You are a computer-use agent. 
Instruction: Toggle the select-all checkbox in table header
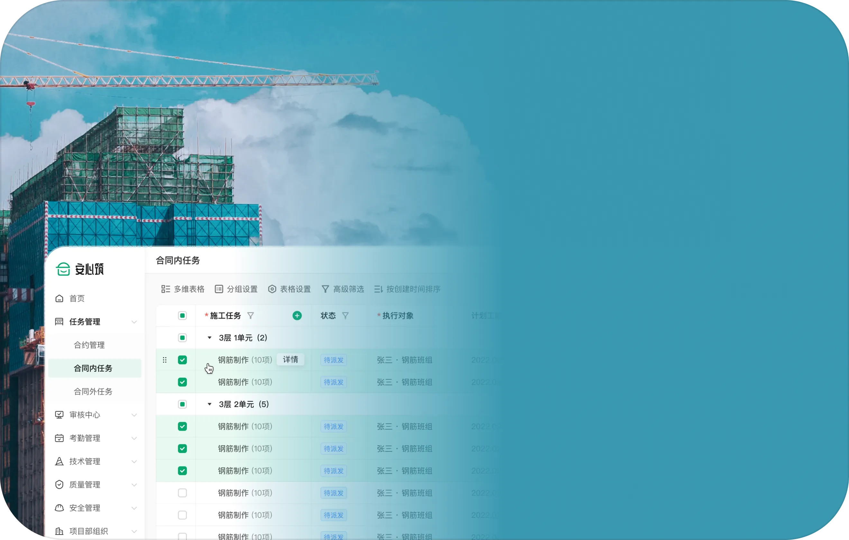tap(182, 315)
